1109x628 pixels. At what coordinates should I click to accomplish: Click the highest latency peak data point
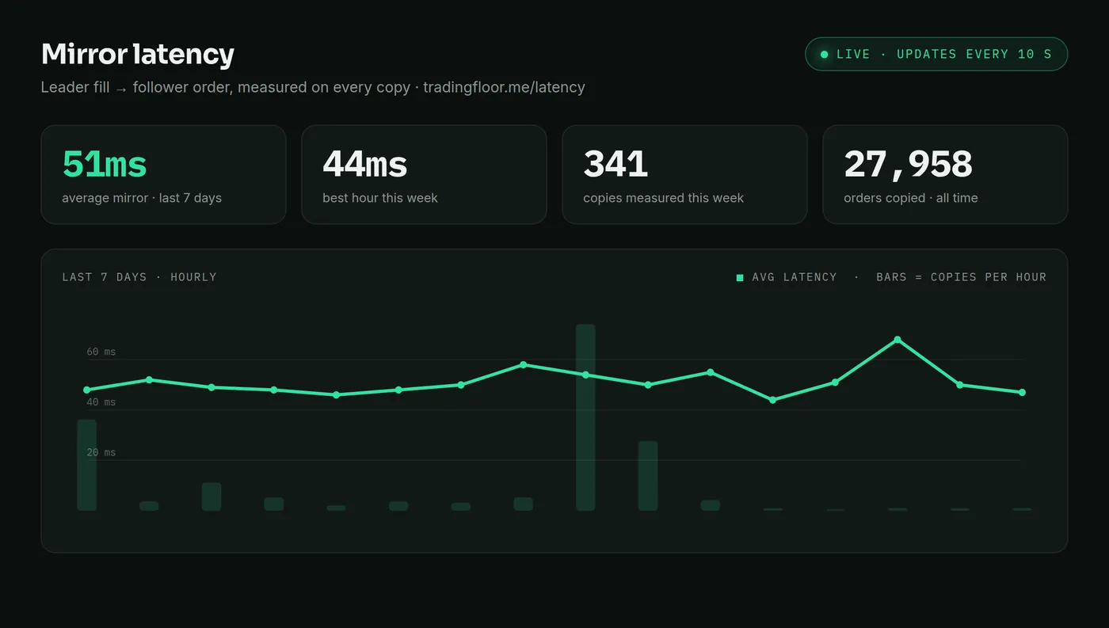(897, 340)
